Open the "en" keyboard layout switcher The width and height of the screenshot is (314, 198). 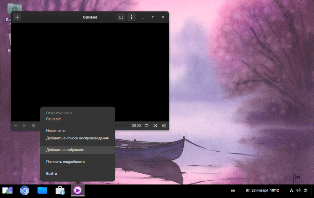[233, 190]
